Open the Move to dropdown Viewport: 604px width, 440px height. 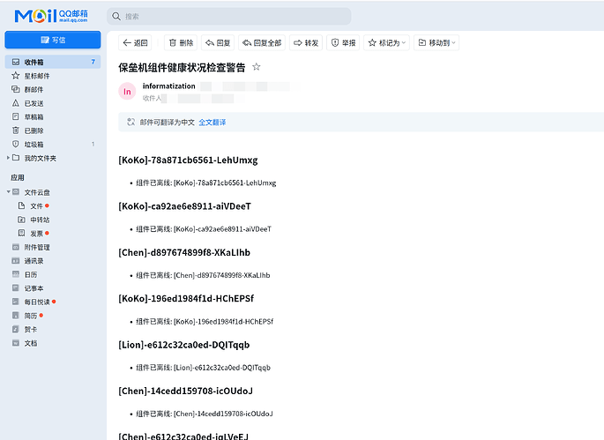(436, 42)
